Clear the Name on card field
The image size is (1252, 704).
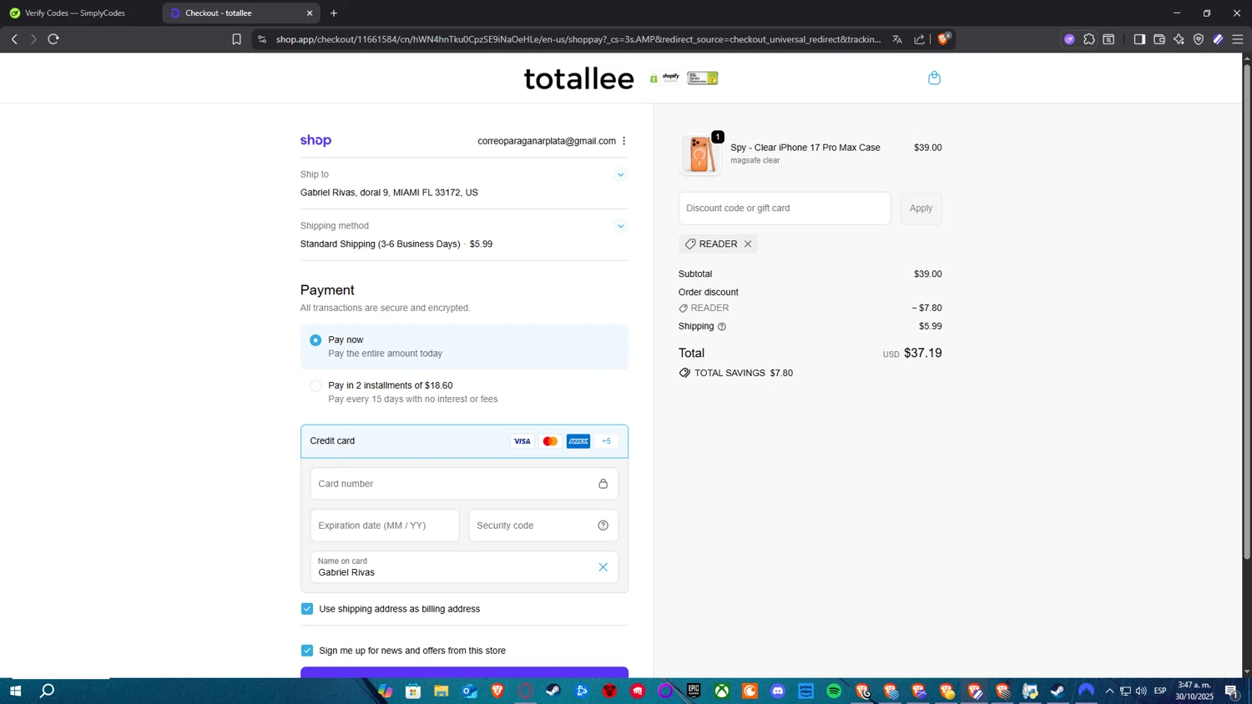(x=603, y=567)
